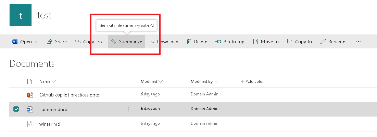The image size is (377, 137).
Task: Open Github copilot practices.pptx
Action: pos(69,95)
